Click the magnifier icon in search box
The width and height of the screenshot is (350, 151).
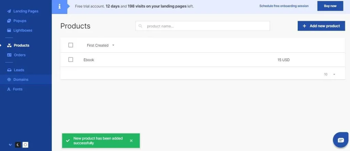pos(140,26)
